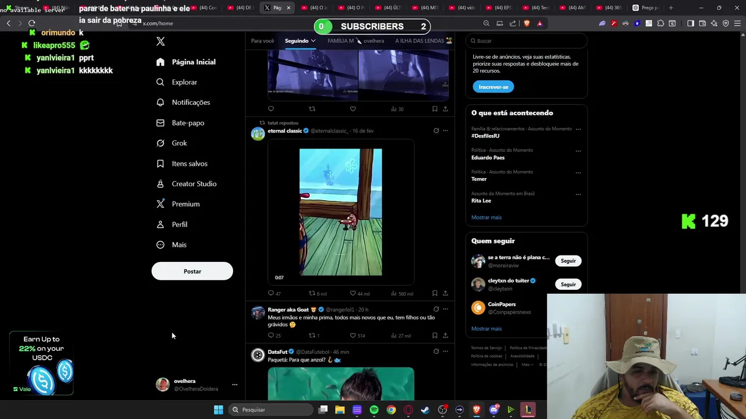Open the Windows Start menu
Viewport: 746px width, 419px height.
coord(219,410)
